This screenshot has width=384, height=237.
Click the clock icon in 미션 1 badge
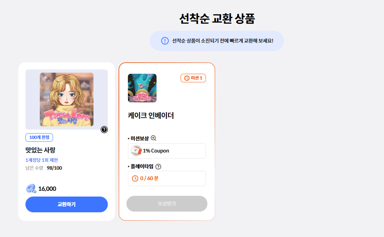[x=187, y=78]
